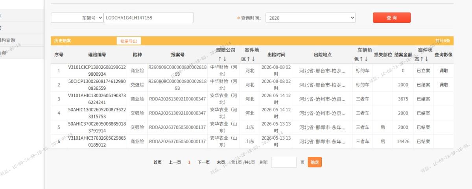Click claim number V3101CICP130026081996129800934
The width and height of the screenshot is (472, 189).
tap(97, 71)
